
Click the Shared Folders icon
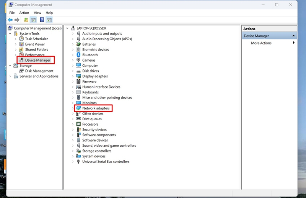pyautogui.click(x=21, y=49)
